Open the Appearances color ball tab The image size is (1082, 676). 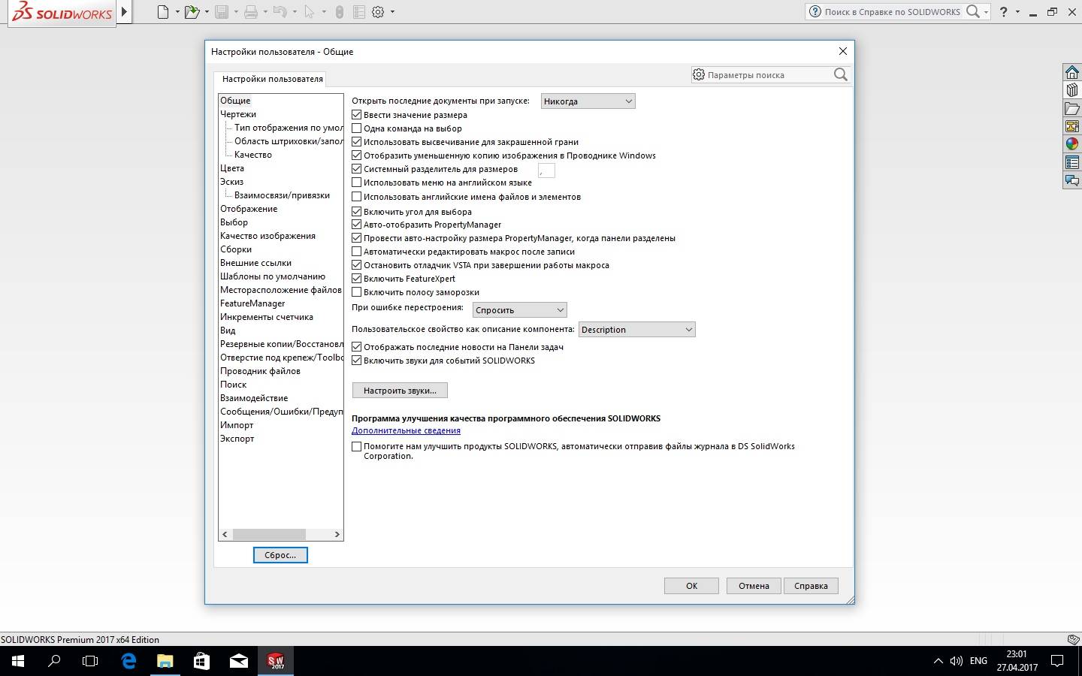pos(1072,144)
